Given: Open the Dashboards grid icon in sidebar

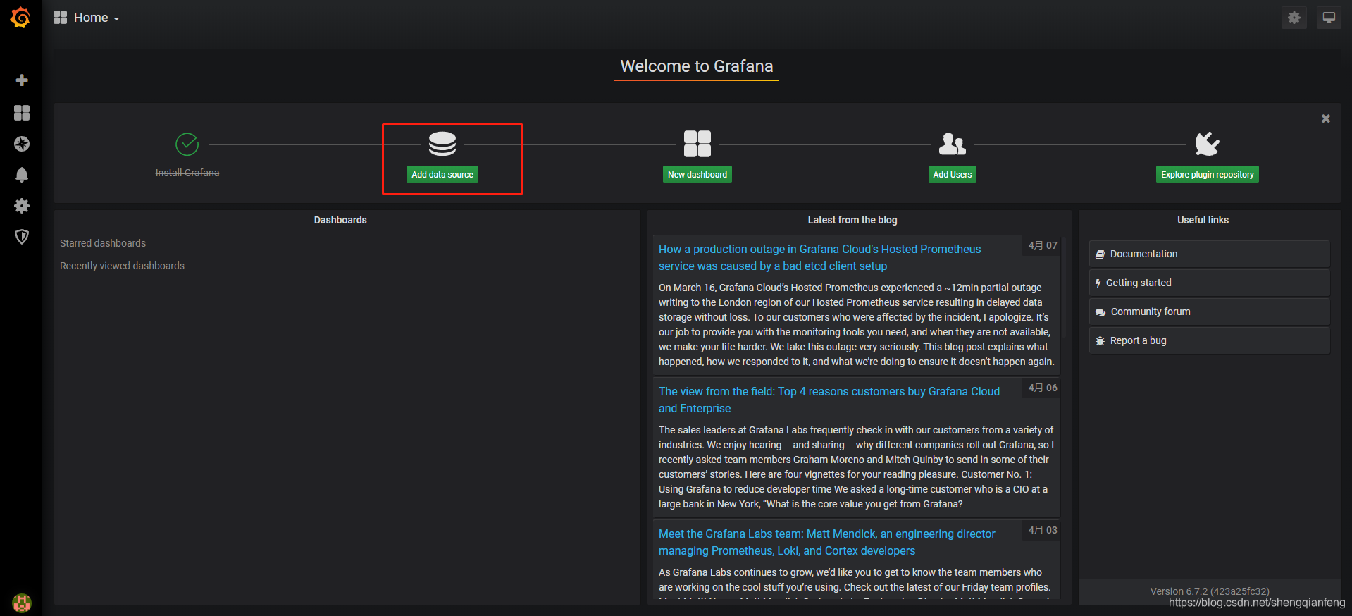Looking at the screenshot, I should click(22, 113).
